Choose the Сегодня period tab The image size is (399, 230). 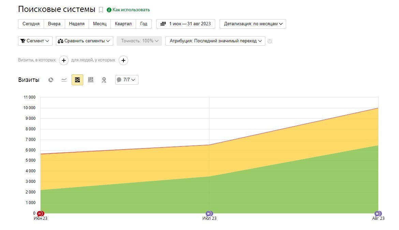click(31, 24)
